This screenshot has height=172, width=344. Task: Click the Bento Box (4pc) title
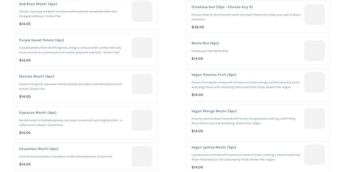tap(205, 43)
